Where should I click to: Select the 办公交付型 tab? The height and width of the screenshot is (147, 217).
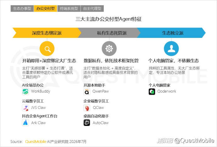(45, 9)
